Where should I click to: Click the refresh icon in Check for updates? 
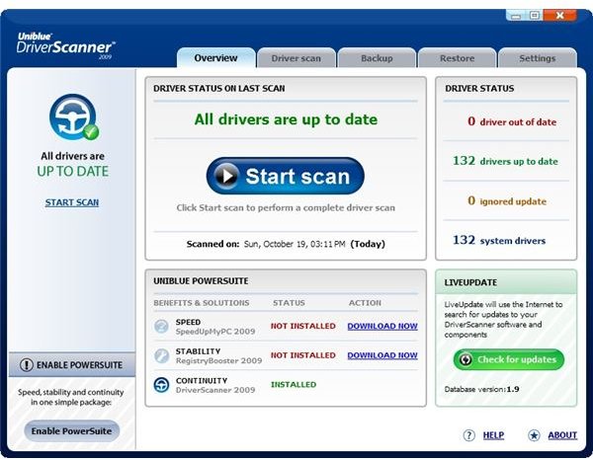pos(466,359)
